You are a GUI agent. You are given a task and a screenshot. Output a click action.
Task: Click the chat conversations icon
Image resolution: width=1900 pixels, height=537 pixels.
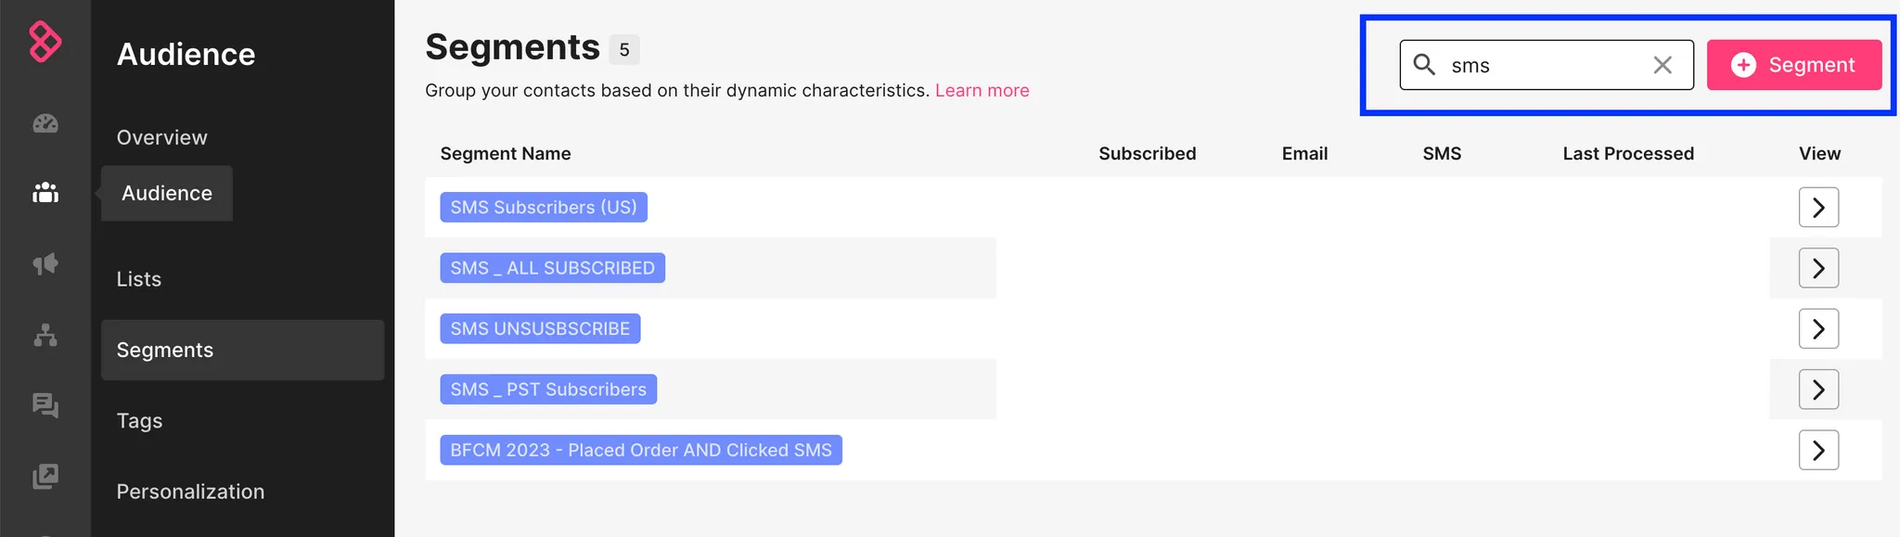[45, 405]
